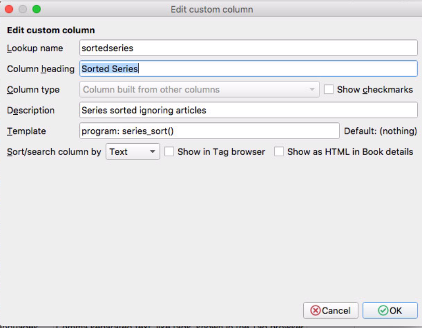Click the Edit custom column title bar
The image size is (422, 328).
212,9
